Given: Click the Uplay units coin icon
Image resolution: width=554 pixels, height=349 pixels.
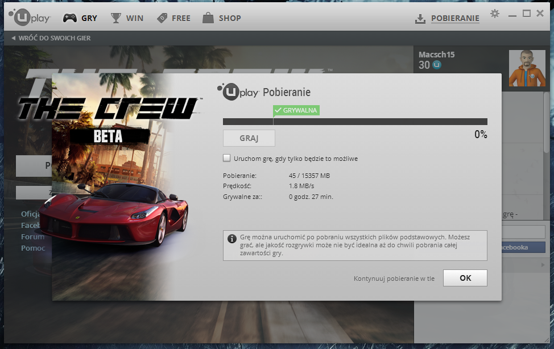Looking at the screenshot, I should (437, 65).
